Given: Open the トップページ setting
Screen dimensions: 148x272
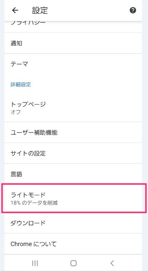Looking at the screenshot, I should [x=73, y=107].
